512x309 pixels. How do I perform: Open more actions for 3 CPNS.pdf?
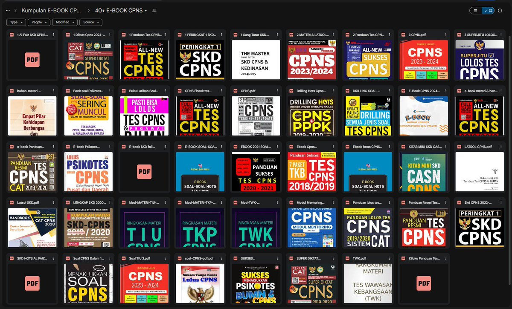[x=445, y=35]
